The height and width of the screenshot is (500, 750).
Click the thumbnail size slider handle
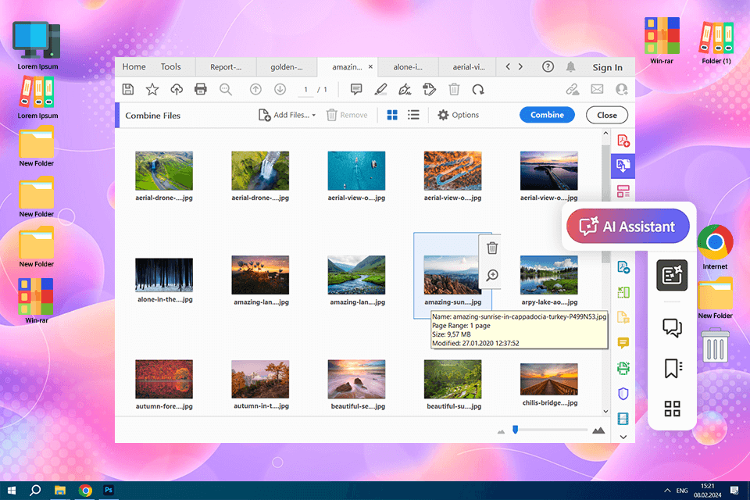click(x=515, y=429)
